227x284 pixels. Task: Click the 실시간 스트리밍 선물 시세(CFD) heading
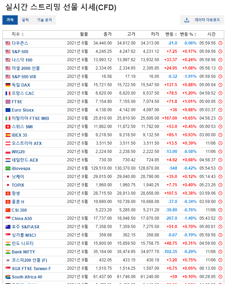61,7
